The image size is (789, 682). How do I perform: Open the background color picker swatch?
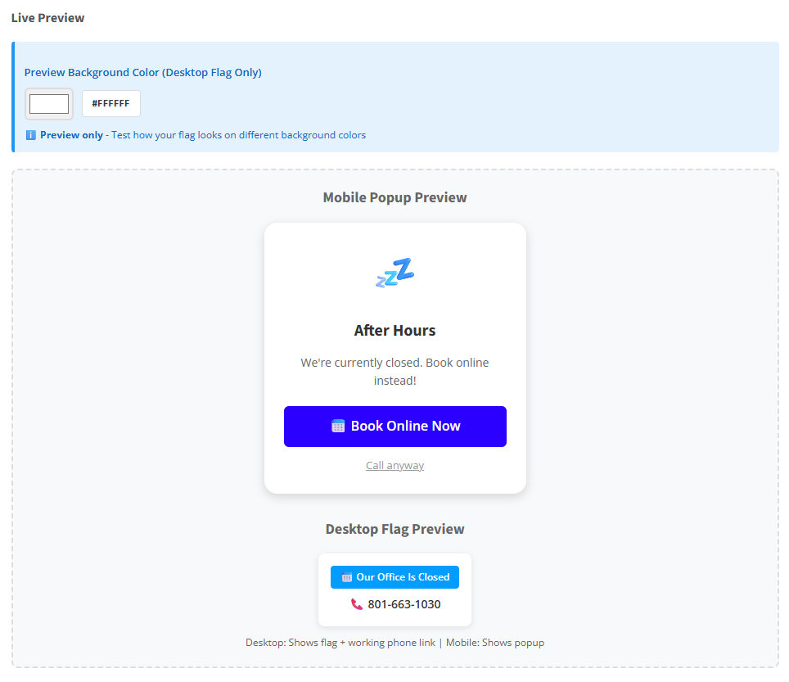coord(48,103)
